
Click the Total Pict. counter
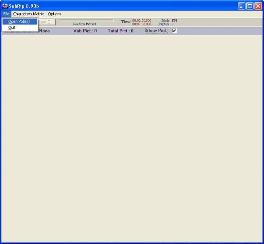tap(120, 31)
